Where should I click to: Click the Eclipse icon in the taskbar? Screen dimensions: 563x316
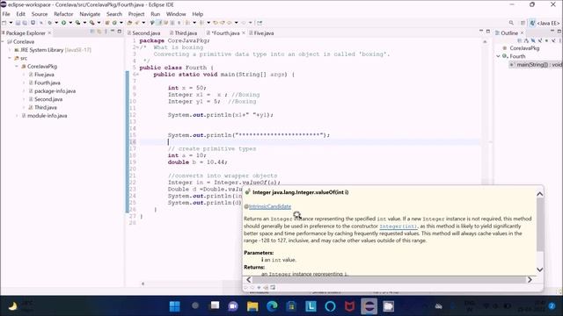click(x=369, y=306)
